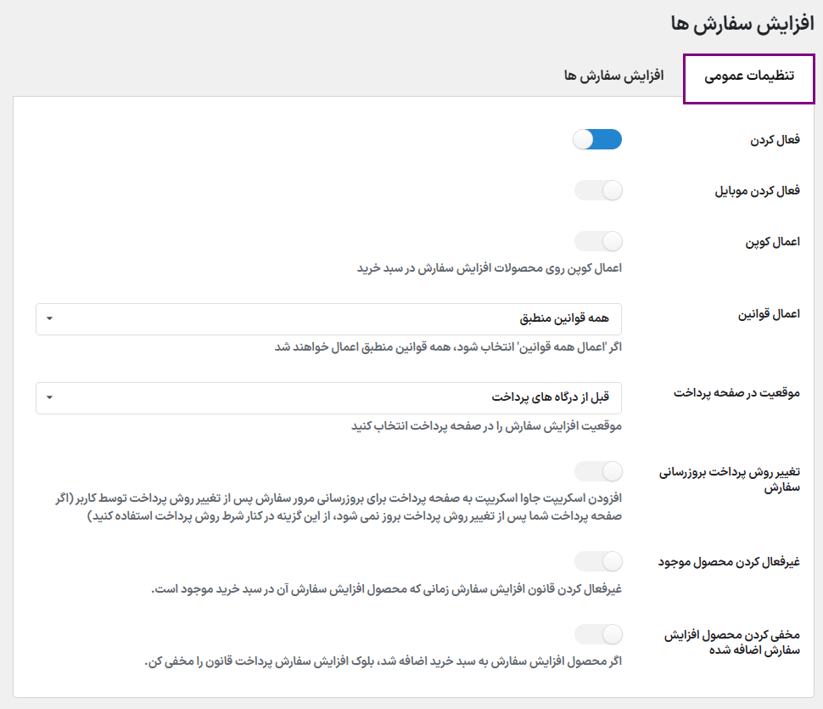
Task: Click the arrow on the اعمال قوانین selector
Action: point(49,318)
